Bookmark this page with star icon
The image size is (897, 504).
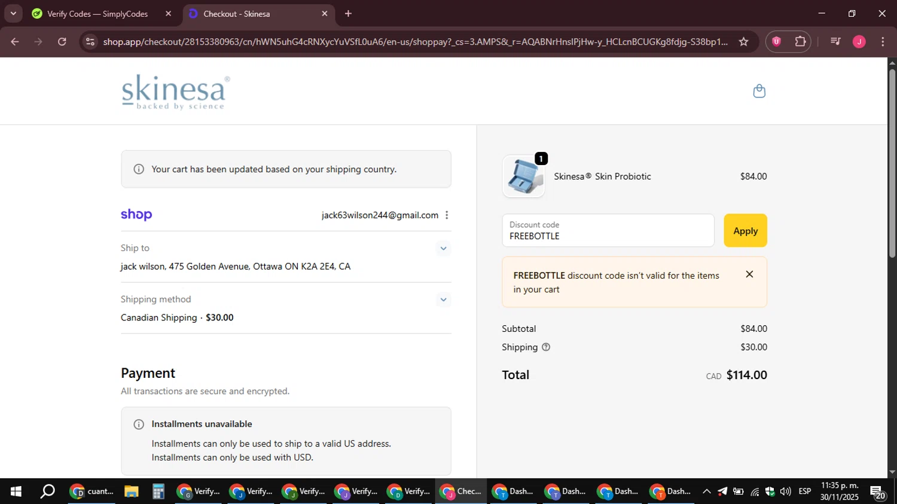pyautogui.click(x=743, y=42)
